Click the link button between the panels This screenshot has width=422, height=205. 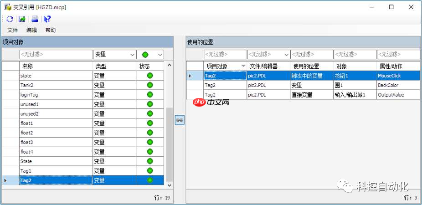(180, 120)
